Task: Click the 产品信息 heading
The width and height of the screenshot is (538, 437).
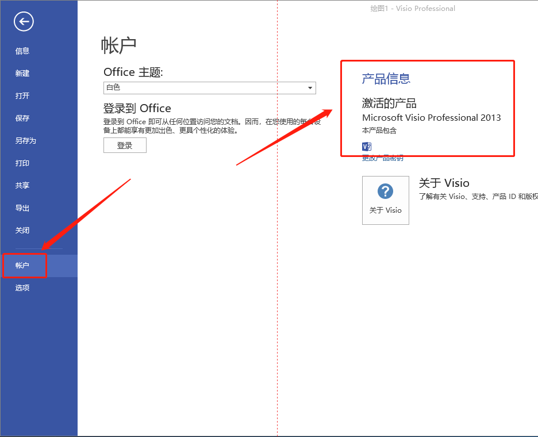Action: pyautogui.click(x=386, y=79)
